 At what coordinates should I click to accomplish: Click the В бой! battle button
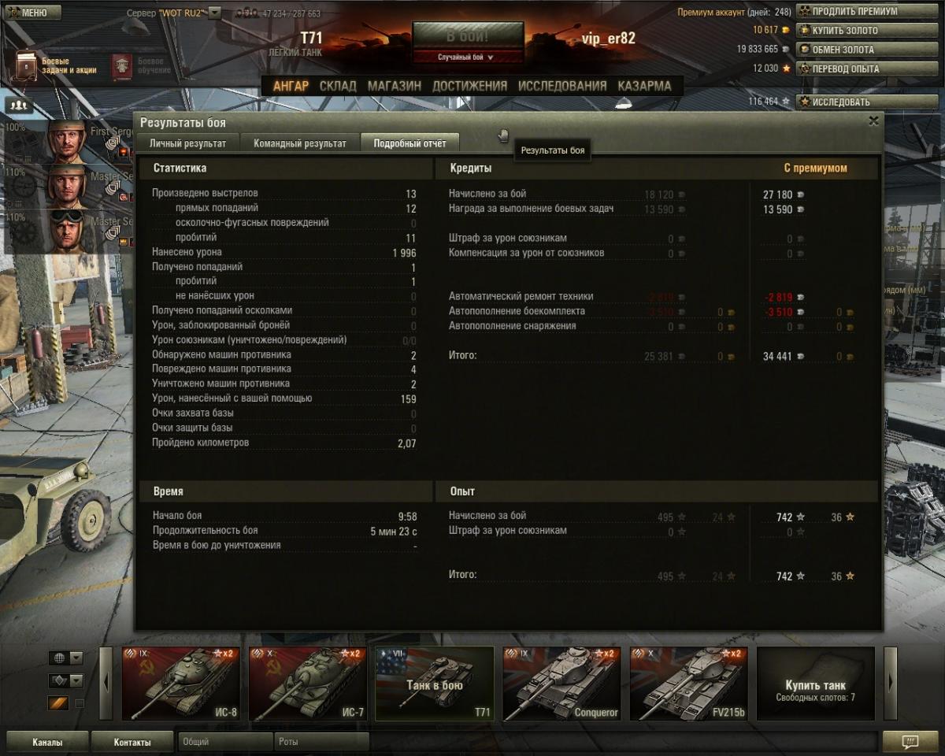coord(468,37)
